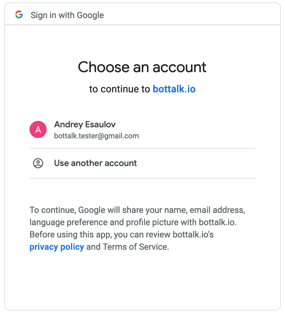This screenshot has height=316, width=285.
Task: Click the "to continue to" subtitle text
Action: 119,89
